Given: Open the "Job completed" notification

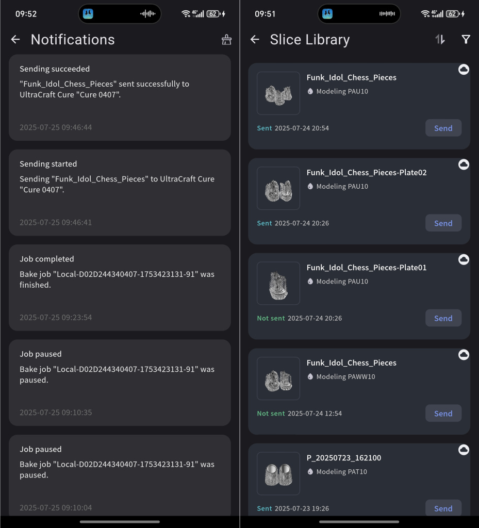Looking at the screenshot, I should tap(120, 287).
